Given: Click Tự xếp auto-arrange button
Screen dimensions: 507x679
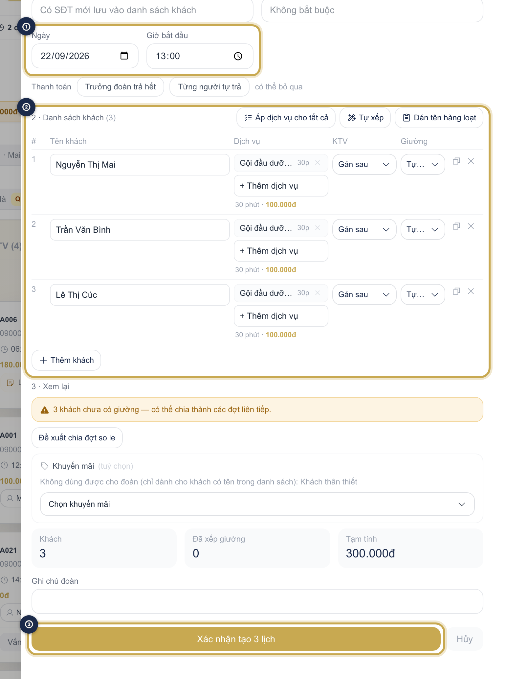Looking at the screenshot, I should tap(365, 118).
